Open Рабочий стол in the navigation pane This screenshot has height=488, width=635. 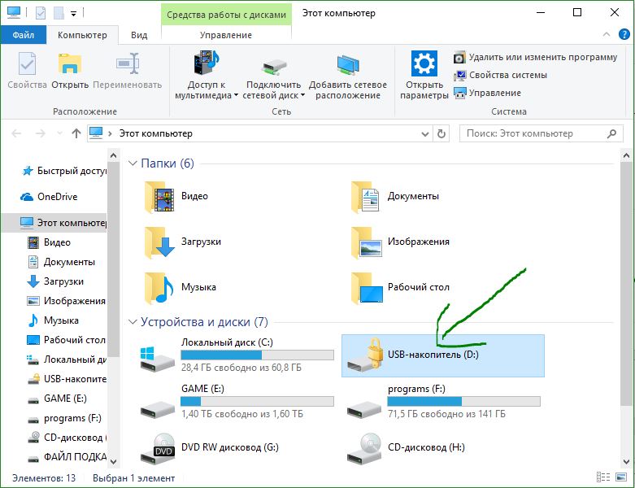[66, 340]
